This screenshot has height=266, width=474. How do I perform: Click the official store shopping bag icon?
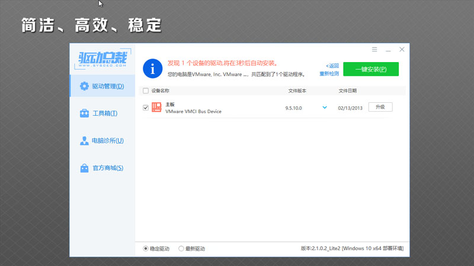pos(84,168)
